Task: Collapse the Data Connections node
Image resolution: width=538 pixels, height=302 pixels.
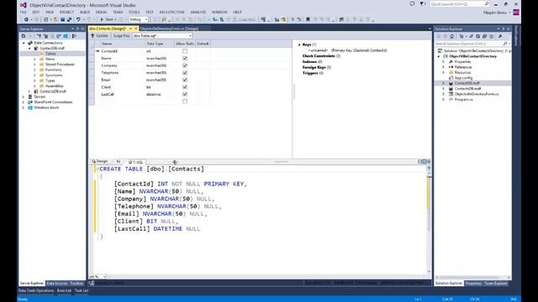Action: 24,43
